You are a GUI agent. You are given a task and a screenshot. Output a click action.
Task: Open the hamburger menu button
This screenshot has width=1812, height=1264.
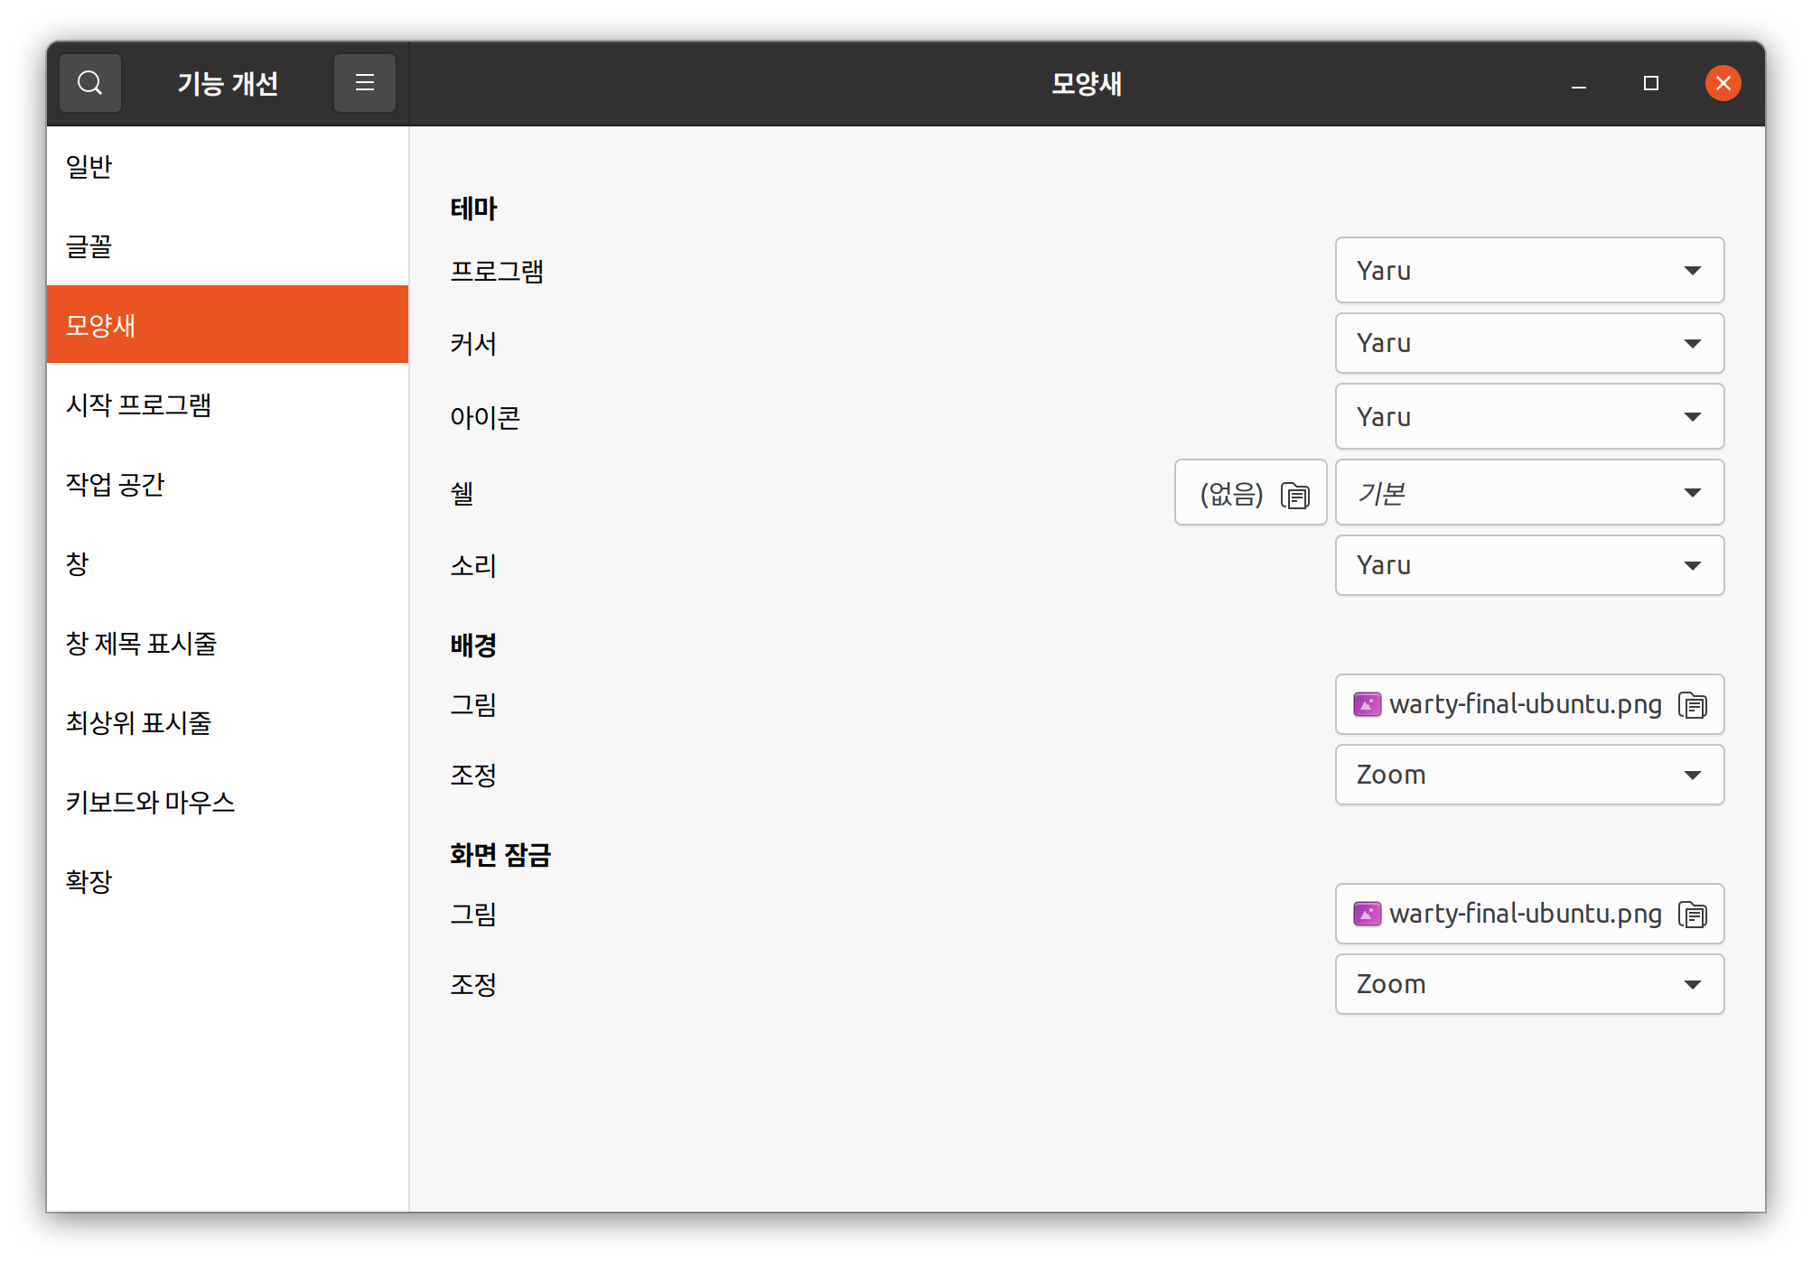tap(364, 83)
